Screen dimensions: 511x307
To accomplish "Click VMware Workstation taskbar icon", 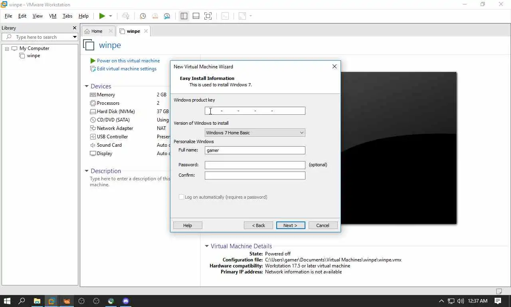I will coord(51,301).
